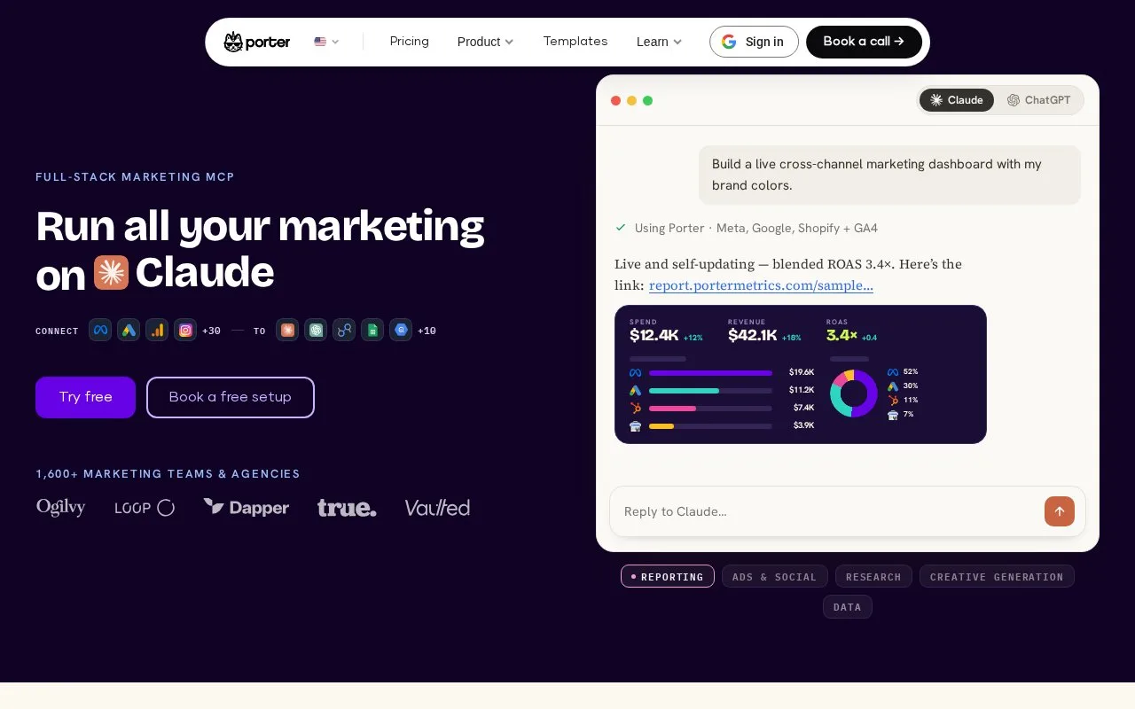The image size is (1135, 709).
Task: Click the Porter logo in navbar
Action: (x=257, y=42)
